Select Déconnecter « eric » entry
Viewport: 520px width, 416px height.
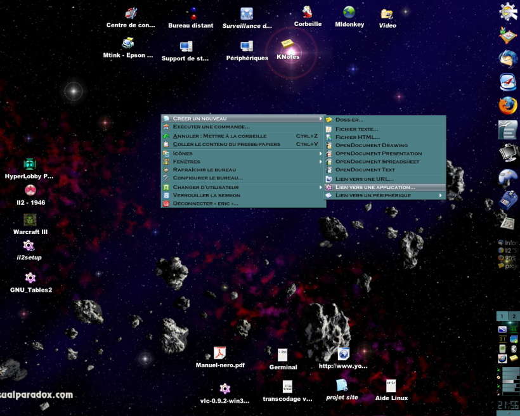(x=244, y=204)
